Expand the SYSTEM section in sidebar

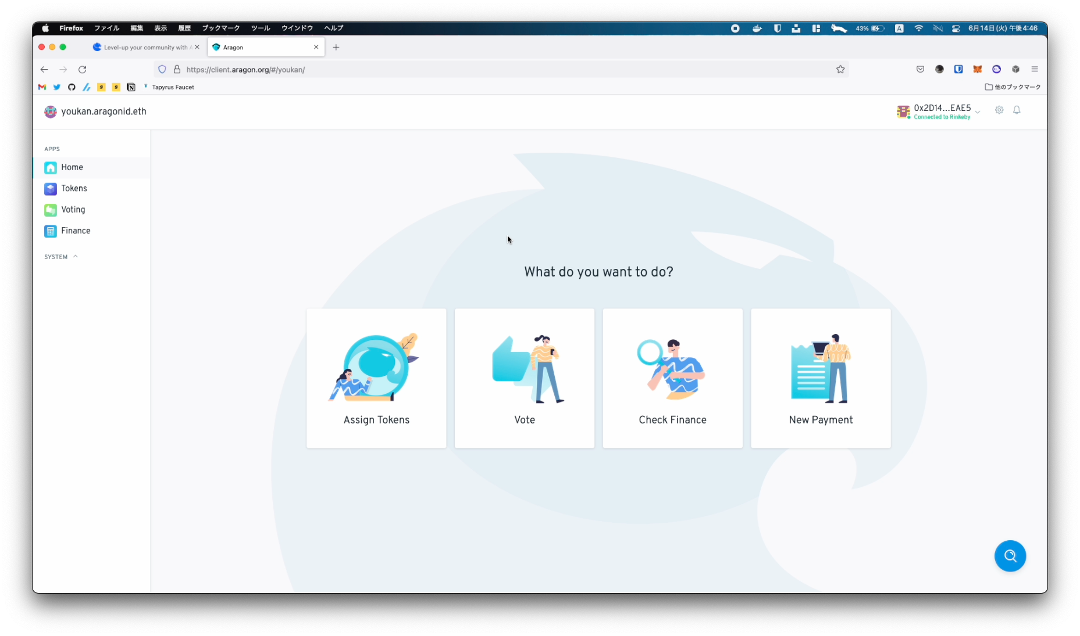pos(61,257)
